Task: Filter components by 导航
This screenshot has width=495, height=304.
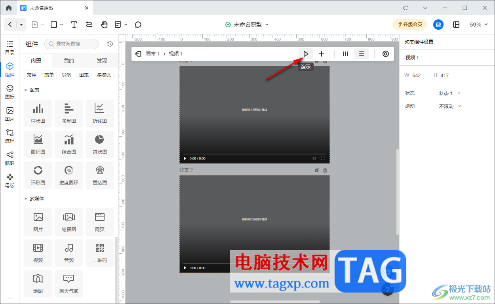Action: (x=67, y=75)
